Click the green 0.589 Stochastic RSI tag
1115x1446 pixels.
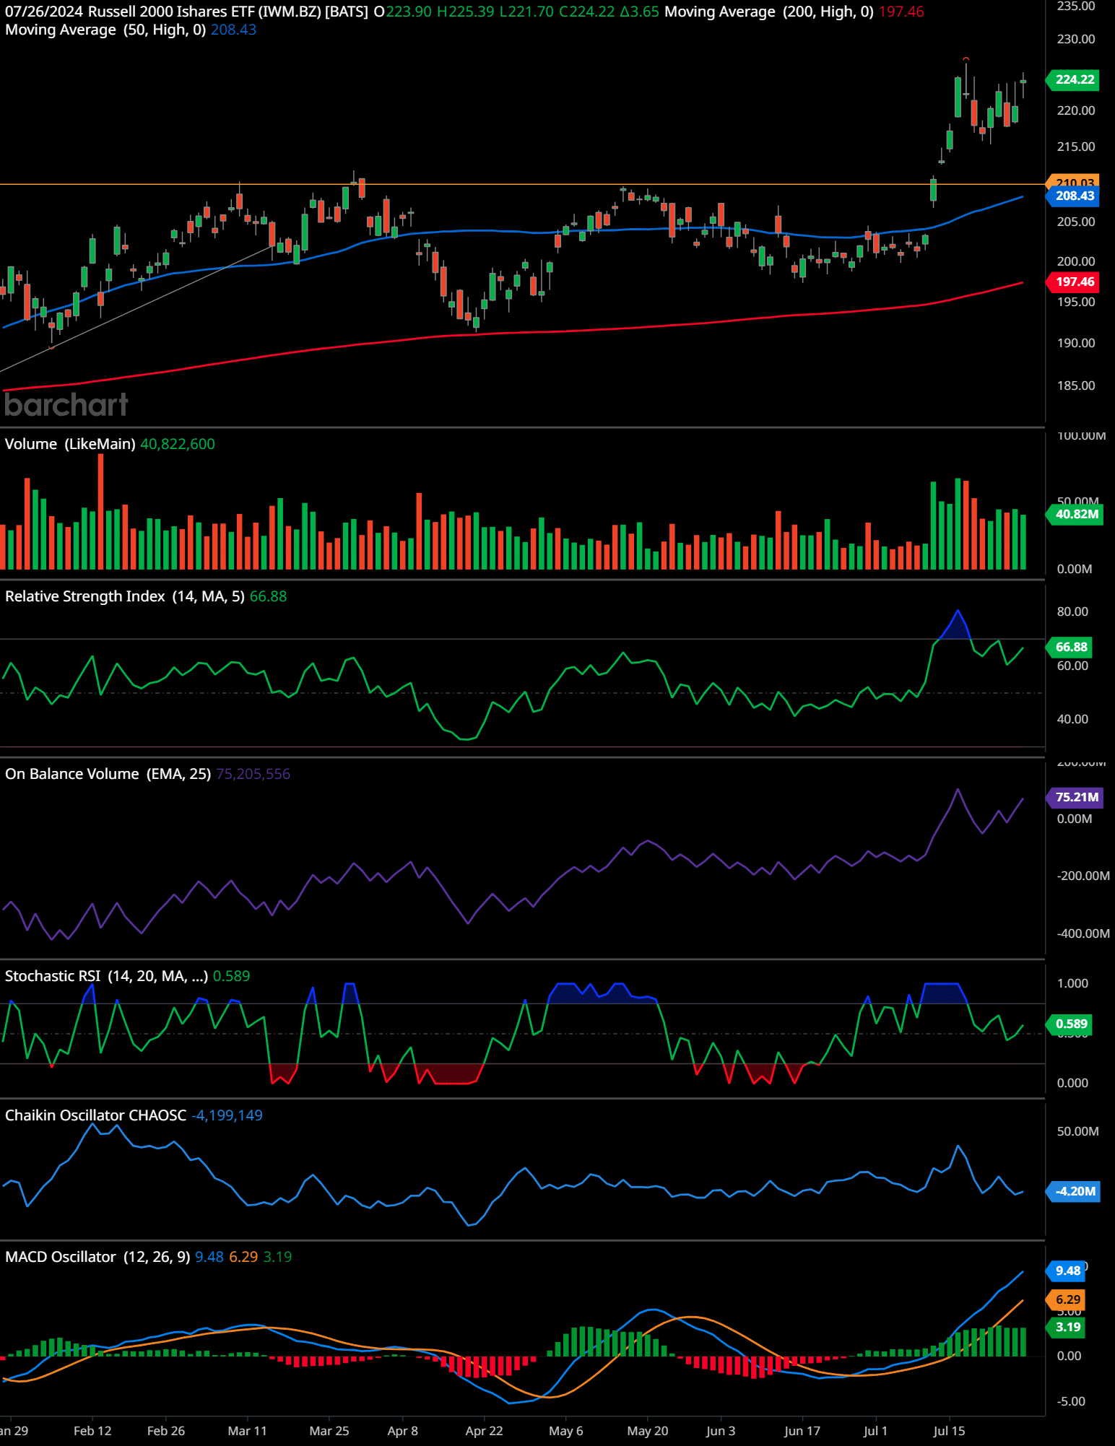tap(1070, 1024)
